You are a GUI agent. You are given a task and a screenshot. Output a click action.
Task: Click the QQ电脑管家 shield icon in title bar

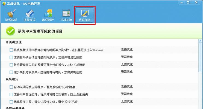coord(4,4)
